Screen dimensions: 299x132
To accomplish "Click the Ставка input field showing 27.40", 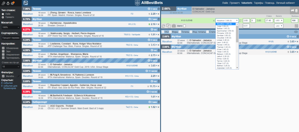I will (x=269, y=21).
